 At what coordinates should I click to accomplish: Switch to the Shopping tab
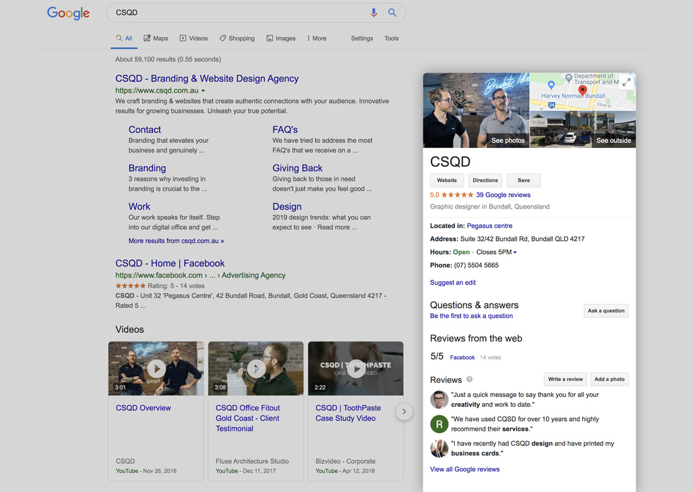click(x=237, y=38)
